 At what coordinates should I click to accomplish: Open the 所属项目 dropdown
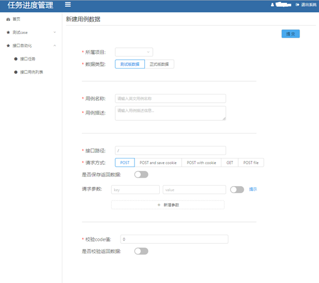point(134,52)
